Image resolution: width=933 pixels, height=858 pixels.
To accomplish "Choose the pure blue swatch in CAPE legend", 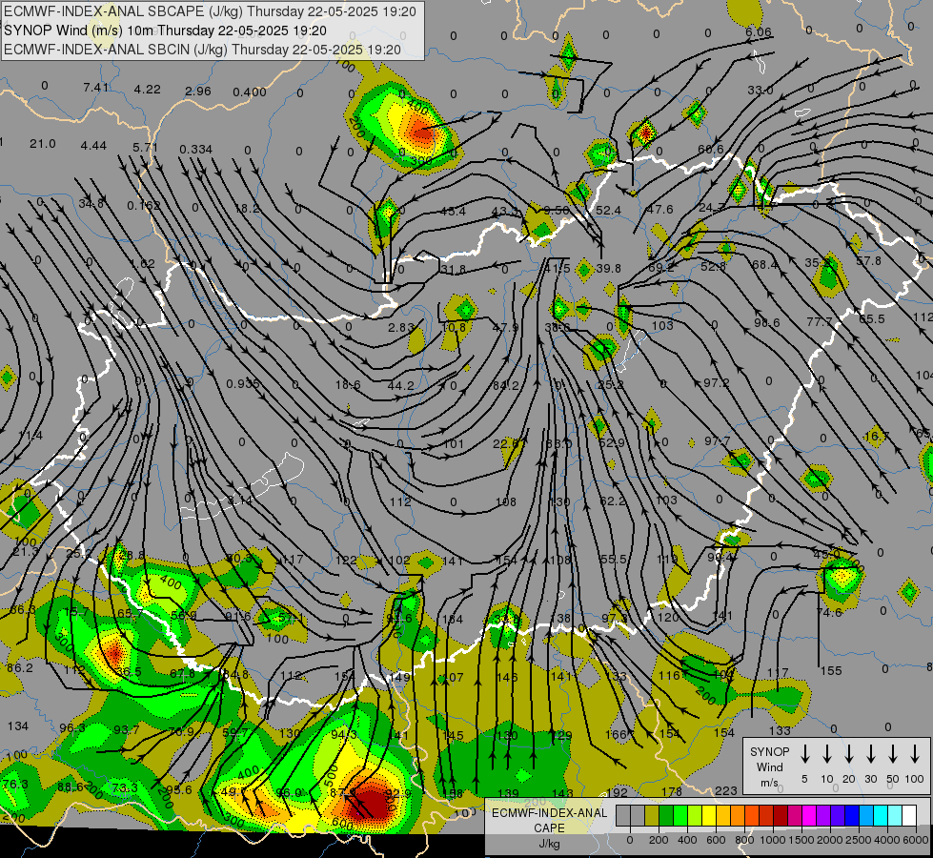I will [852, 815].
